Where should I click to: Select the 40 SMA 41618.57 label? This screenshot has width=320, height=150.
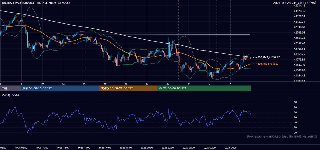click(265, 64)
